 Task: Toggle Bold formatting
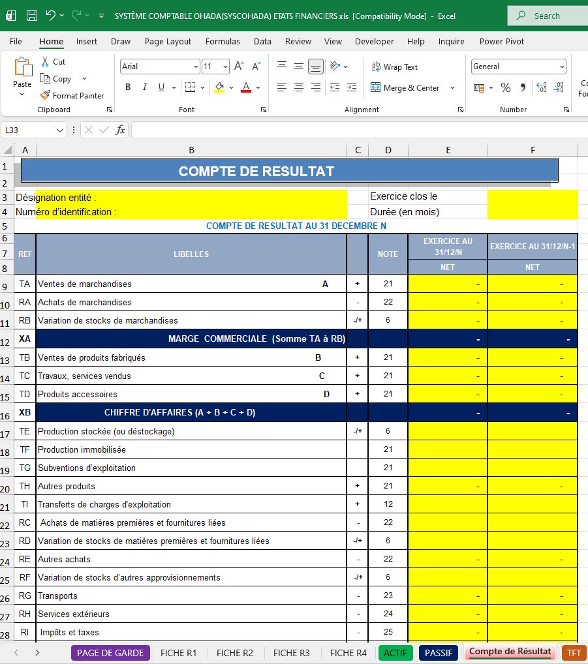[128, 87]
